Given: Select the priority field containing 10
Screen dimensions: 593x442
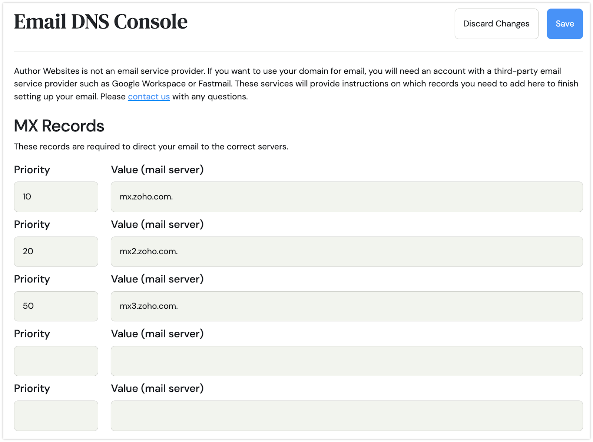Looking at the screenshot, I should click(56, 197).
